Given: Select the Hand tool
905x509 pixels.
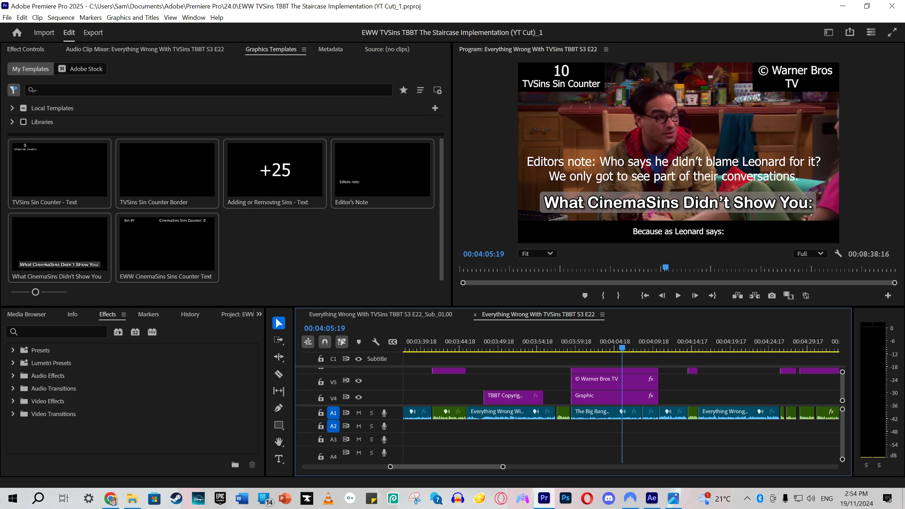Looking at the screenshot, I should click(279, 442).
